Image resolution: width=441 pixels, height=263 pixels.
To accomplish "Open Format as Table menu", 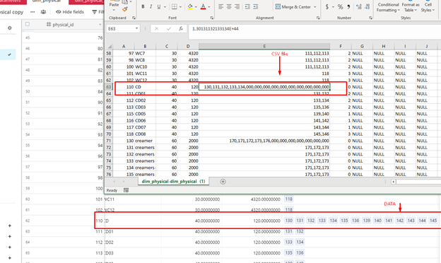I will 411,7.
